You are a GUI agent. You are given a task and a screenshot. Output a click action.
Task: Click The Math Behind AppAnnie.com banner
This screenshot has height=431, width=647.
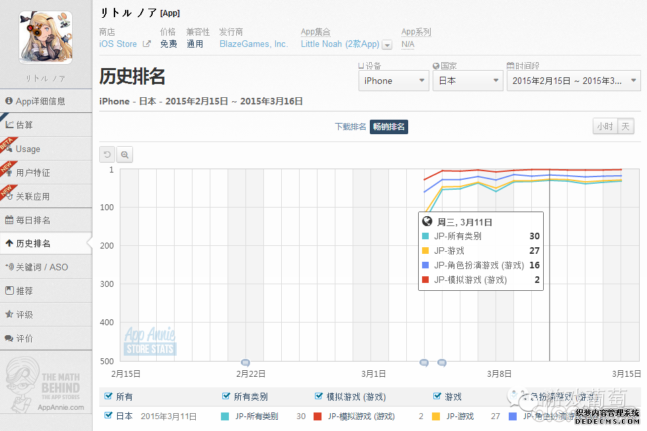coord(46,385)
